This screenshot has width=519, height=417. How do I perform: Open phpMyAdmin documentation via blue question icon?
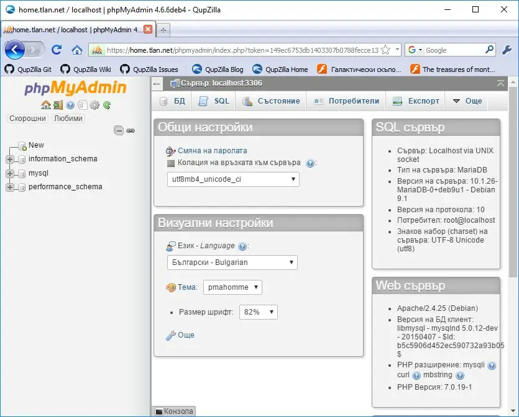coord(70,105)
